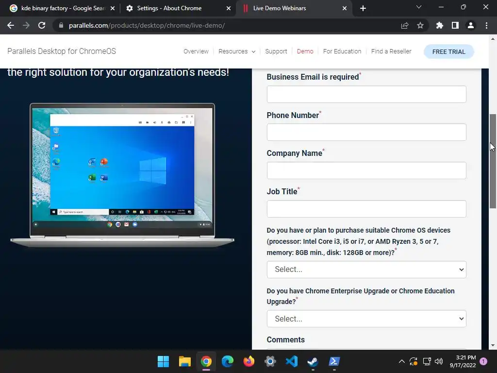Open Chrome three-dot menu
This screenshot has width=497, height=373.
point(486,25)
